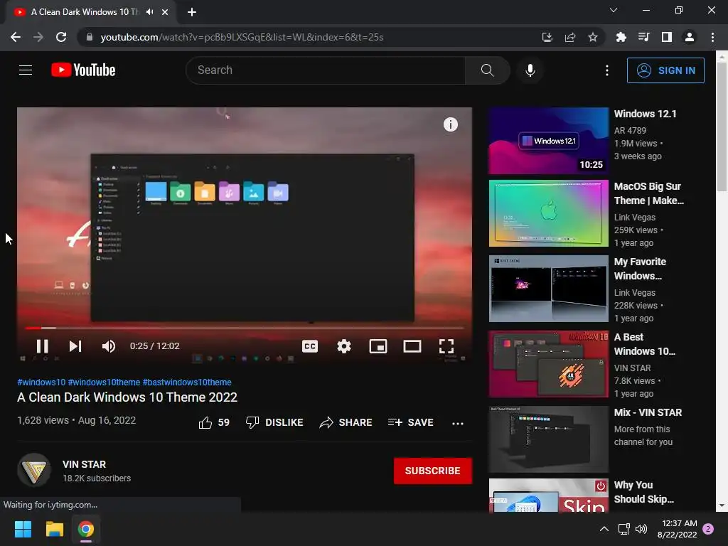Click the SHARE button
728x546 pixels.
[x=346, y=422]
